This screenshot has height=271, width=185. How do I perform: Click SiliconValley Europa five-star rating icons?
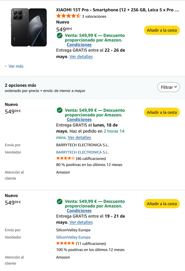(65, 243)
